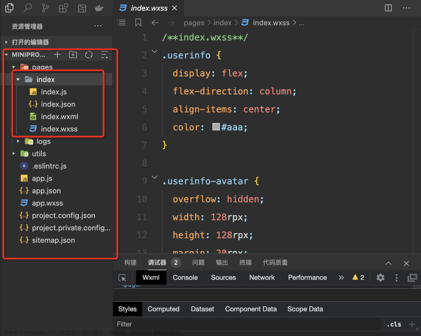Screen dimensions: 421x336
Task: Open devtools kebab menu
Action: (x=396, y=277)
